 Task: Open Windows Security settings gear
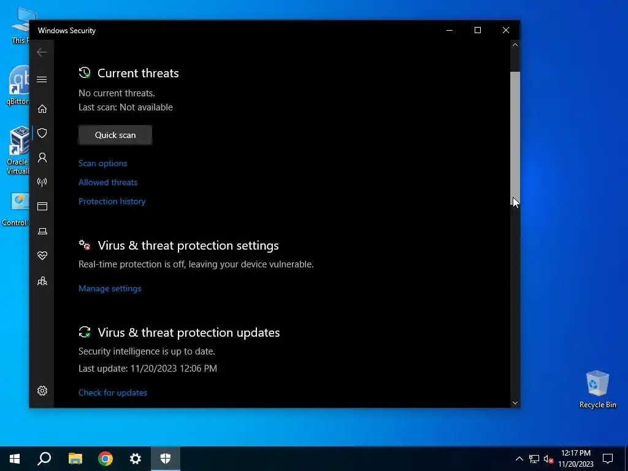click(42, 391)
